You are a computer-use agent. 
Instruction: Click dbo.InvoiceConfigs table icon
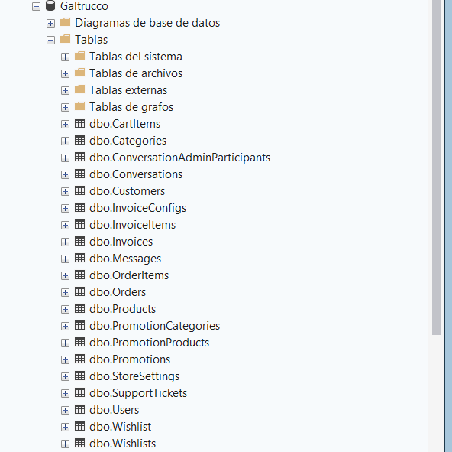[80, 207]
